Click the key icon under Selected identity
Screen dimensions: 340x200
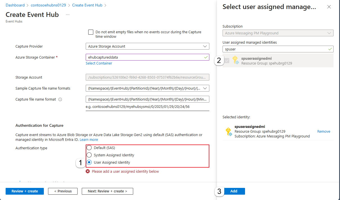[x=229, y=132]
